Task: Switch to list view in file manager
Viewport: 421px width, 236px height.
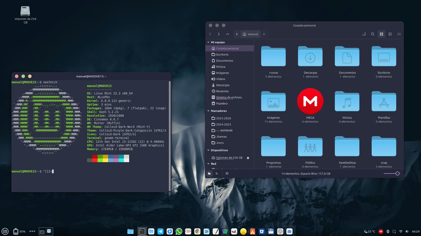Action: 390,34
